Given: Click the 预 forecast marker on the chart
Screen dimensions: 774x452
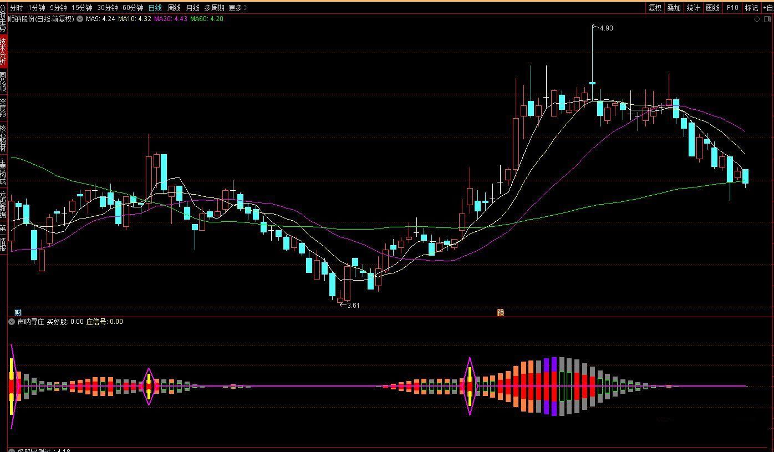Looking at the screenshot, I should 500,313.
